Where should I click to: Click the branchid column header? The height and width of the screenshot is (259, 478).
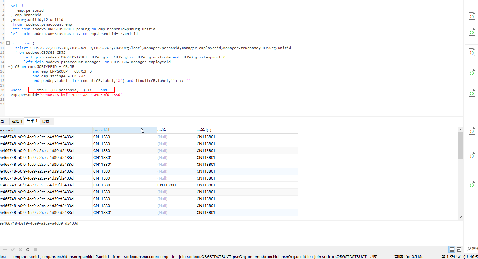pos(101,130)
